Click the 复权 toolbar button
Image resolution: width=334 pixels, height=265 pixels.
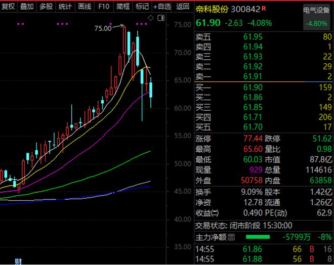tap(8, 7)
